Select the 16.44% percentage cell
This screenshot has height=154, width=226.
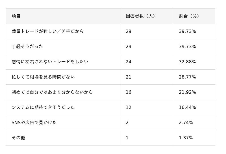point(187,107)
